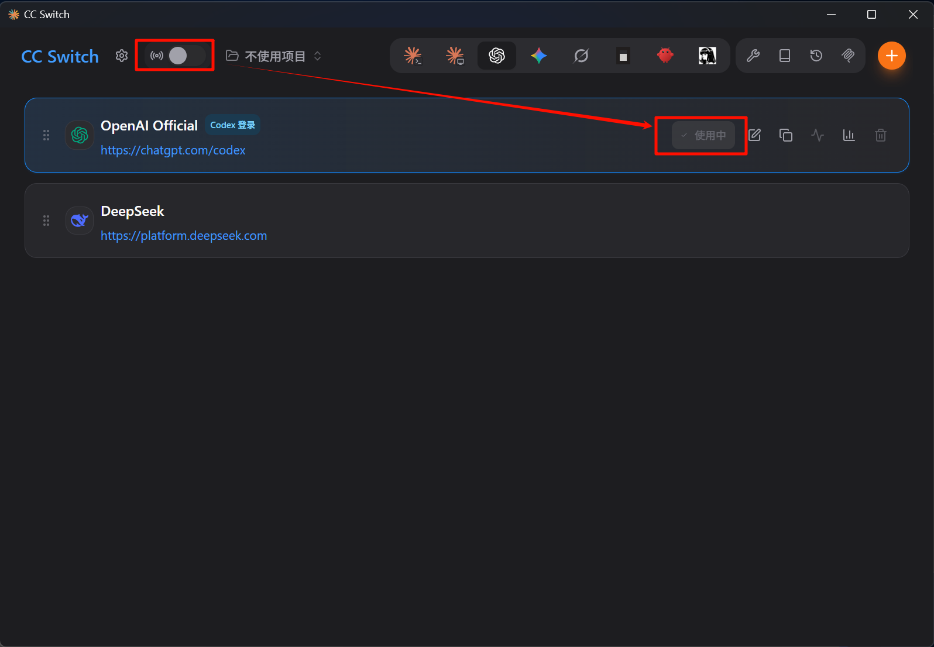Maximize the CC Switch window
This screenshot has width=934, height=647.
coord(871,14)
